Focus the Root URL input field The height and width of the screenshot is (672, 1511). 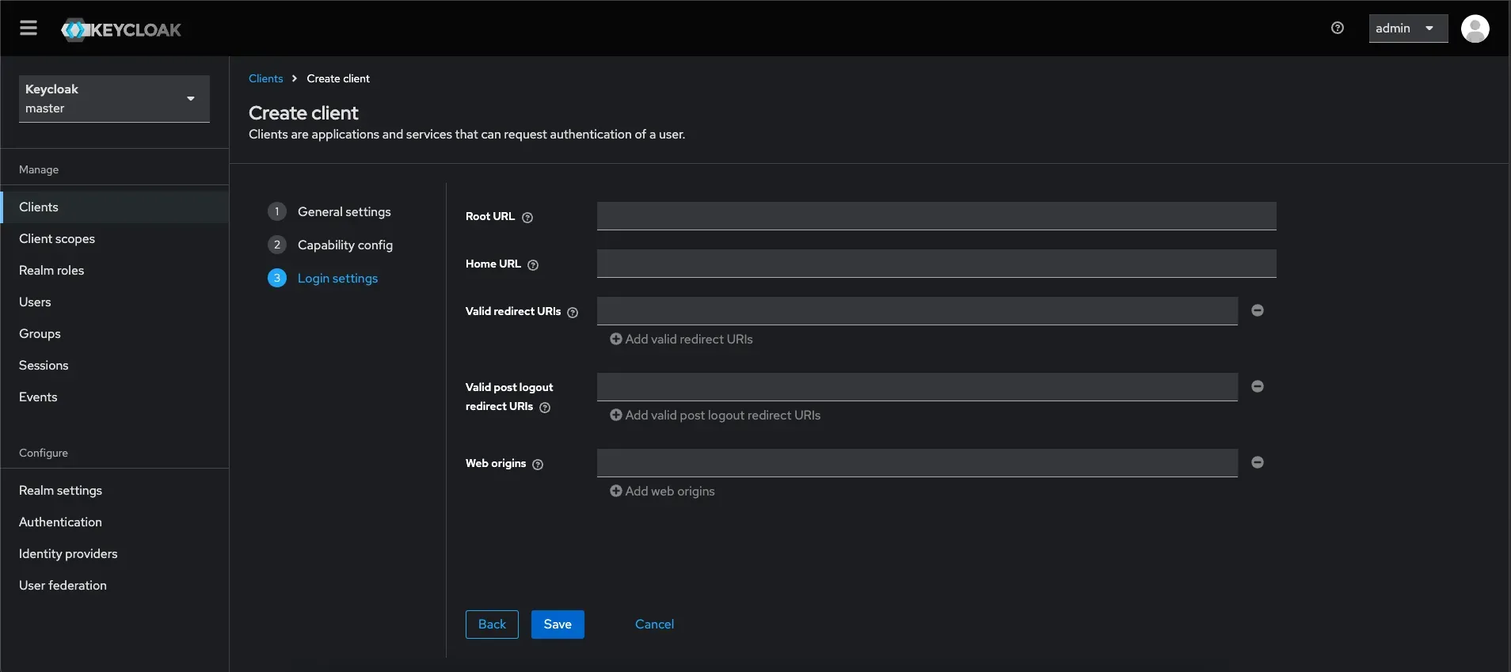tap(936, 216)
